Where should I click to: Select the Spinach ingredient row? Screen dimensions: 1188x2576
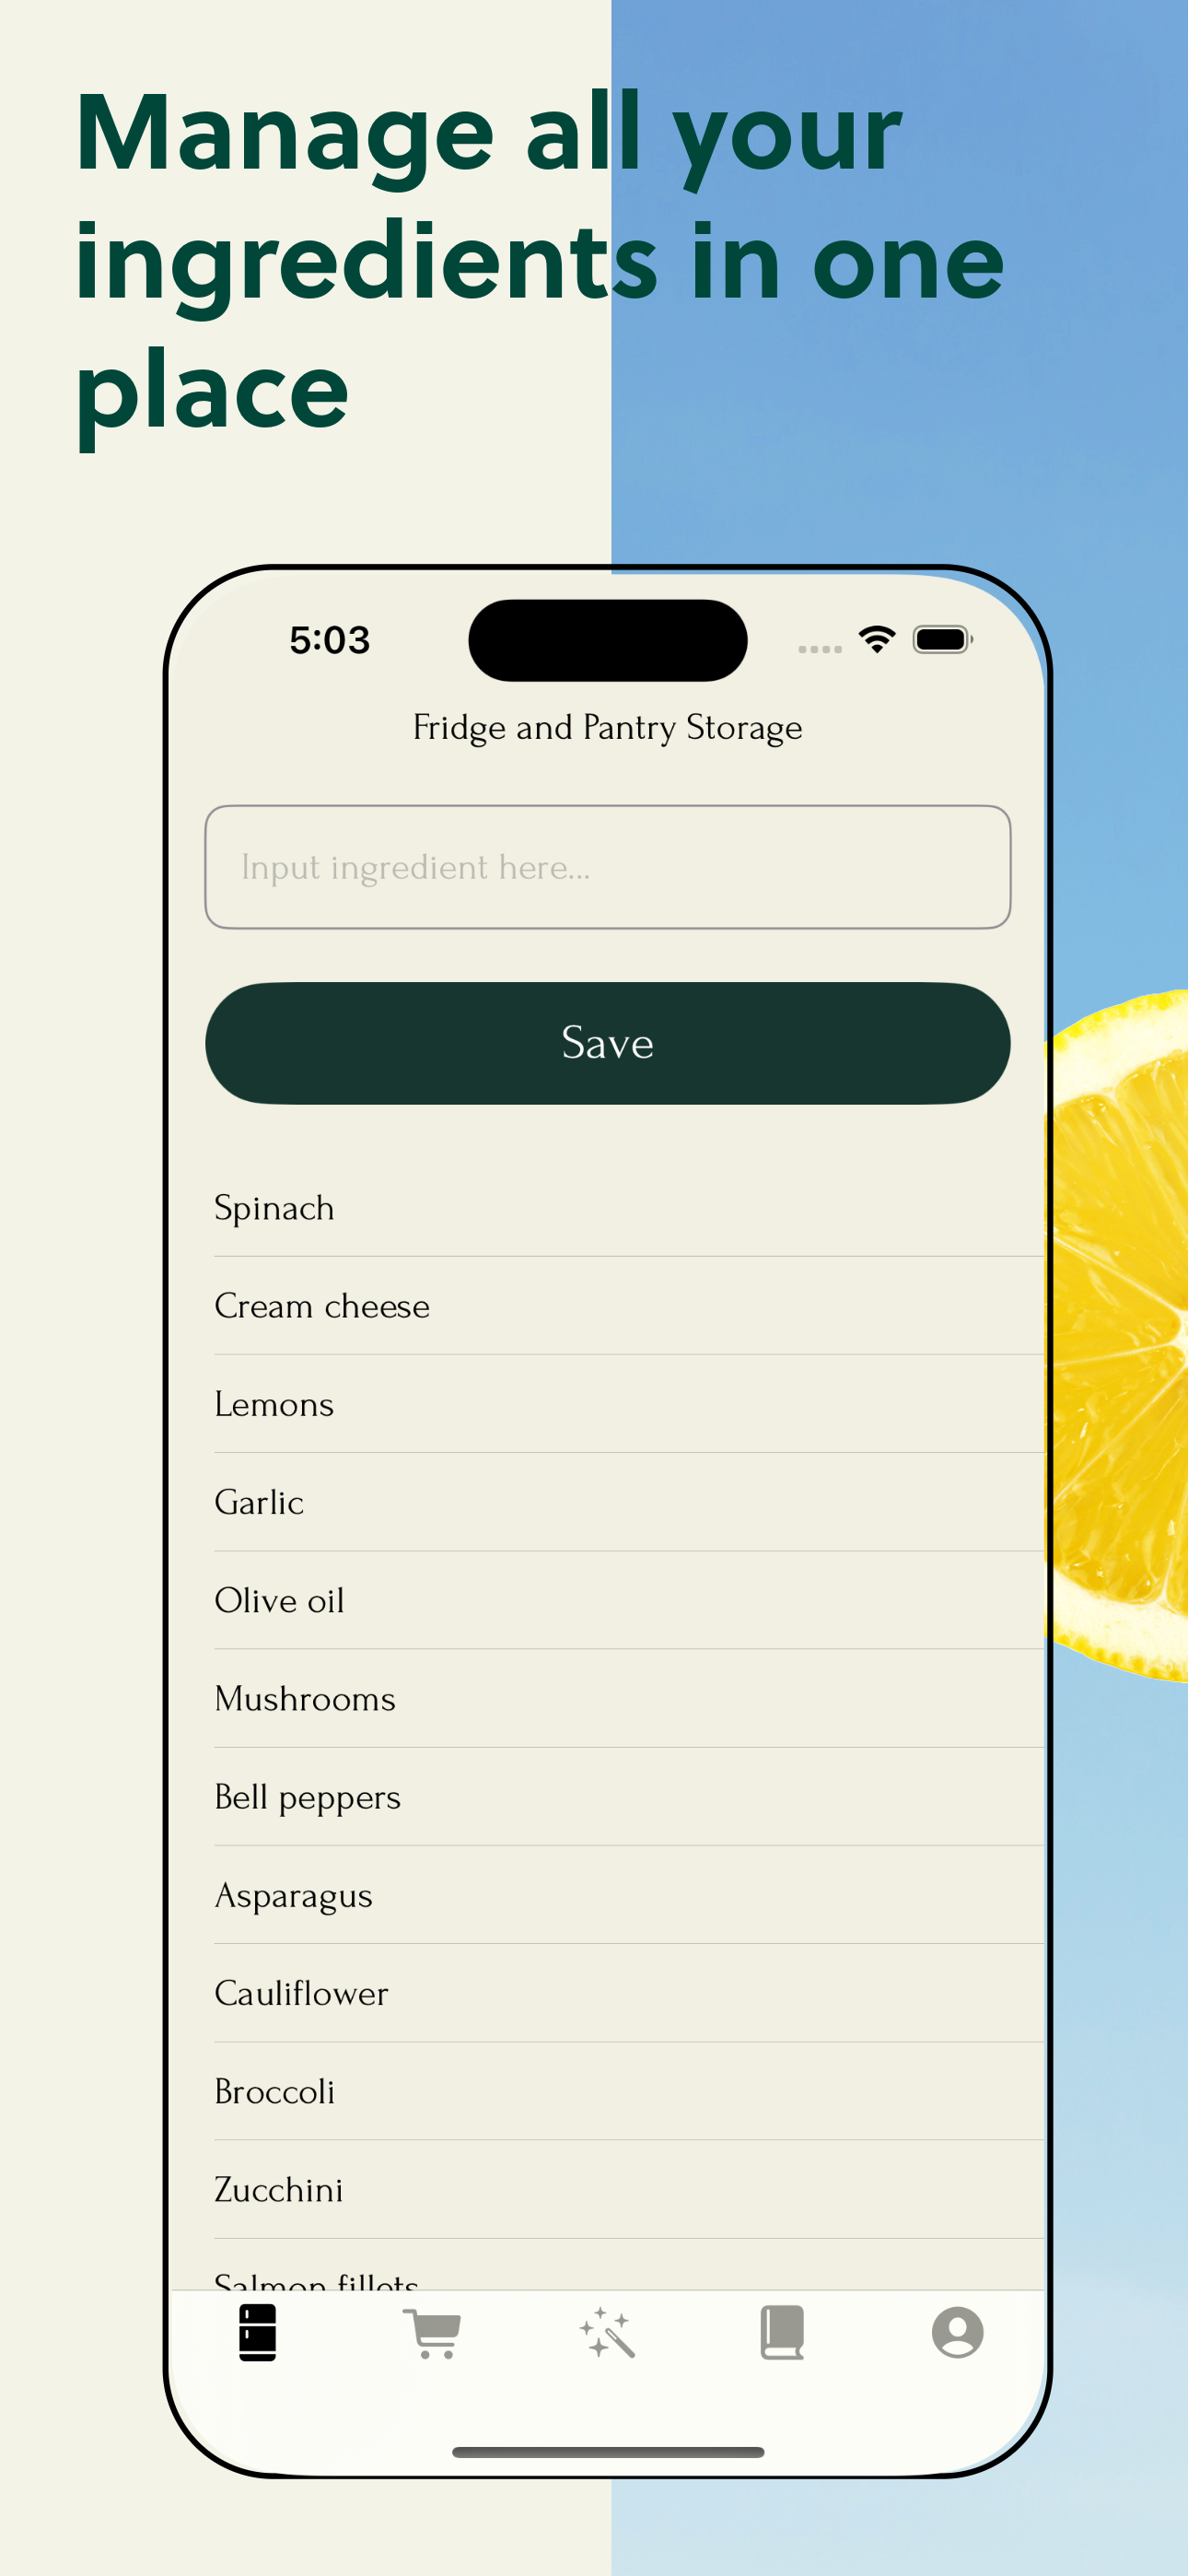click(629, 1208)
